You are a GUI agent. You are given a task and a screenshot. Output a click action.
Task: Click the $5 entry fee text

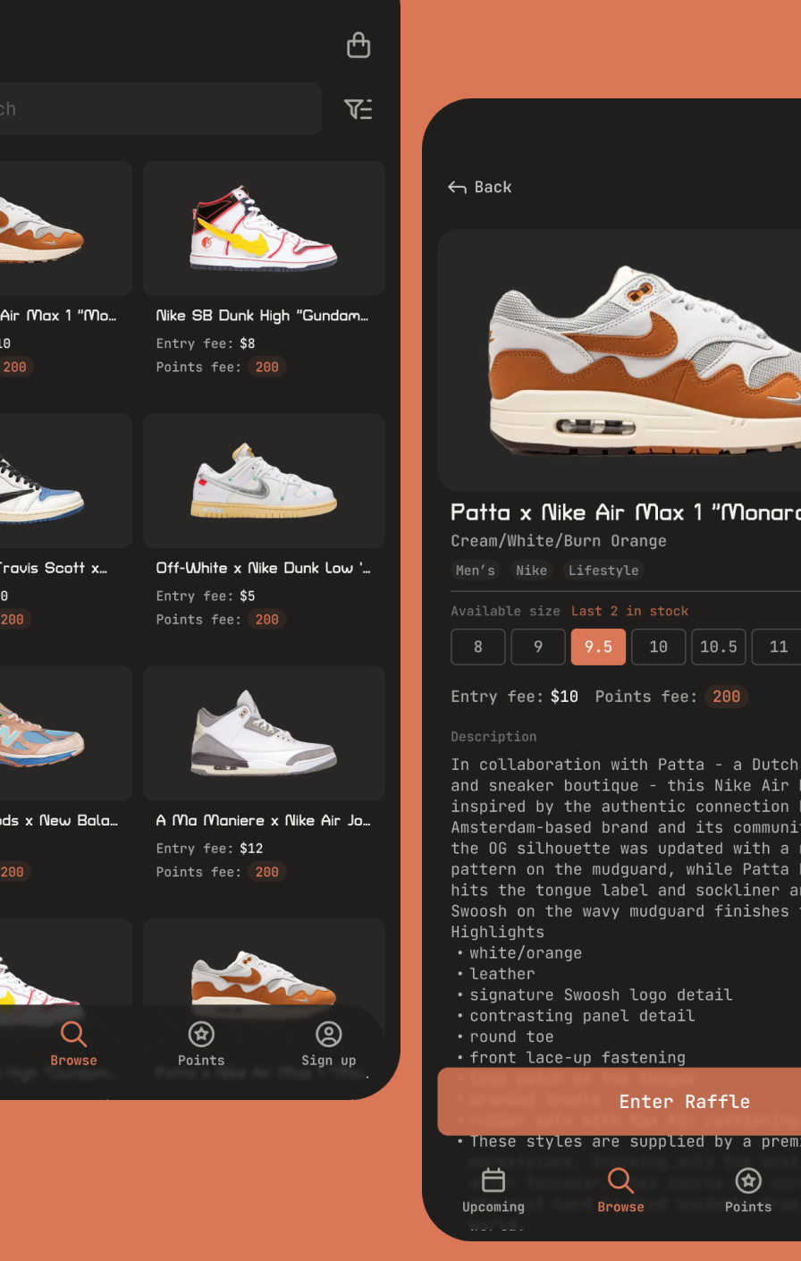click(x=248, y=596)
